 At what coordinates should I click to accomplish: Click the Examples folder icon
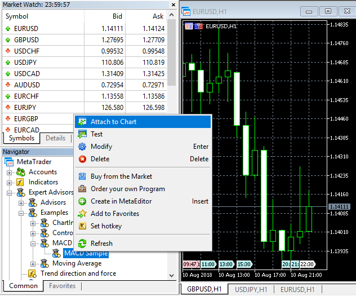coord(33,213)
